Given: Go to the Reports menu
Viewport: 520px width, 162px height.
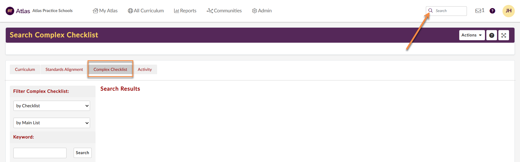Looking at the screenshot, I should point(185,11).
